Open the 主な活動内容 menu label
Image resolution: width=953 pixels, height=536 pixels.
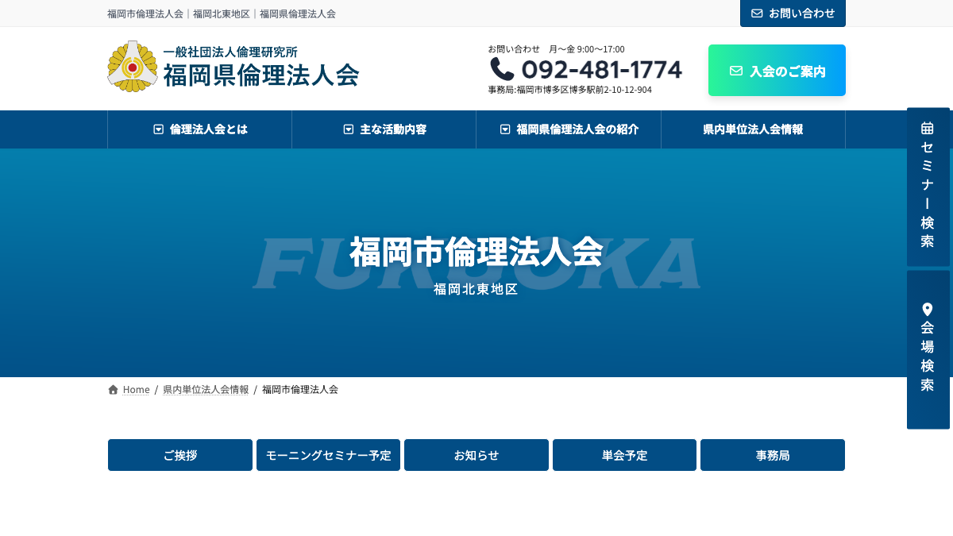click(393, 129)
